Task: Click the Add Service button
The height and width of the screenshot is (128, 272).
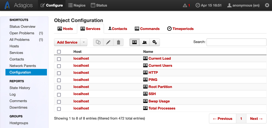Action: click(x=67, y=42)
